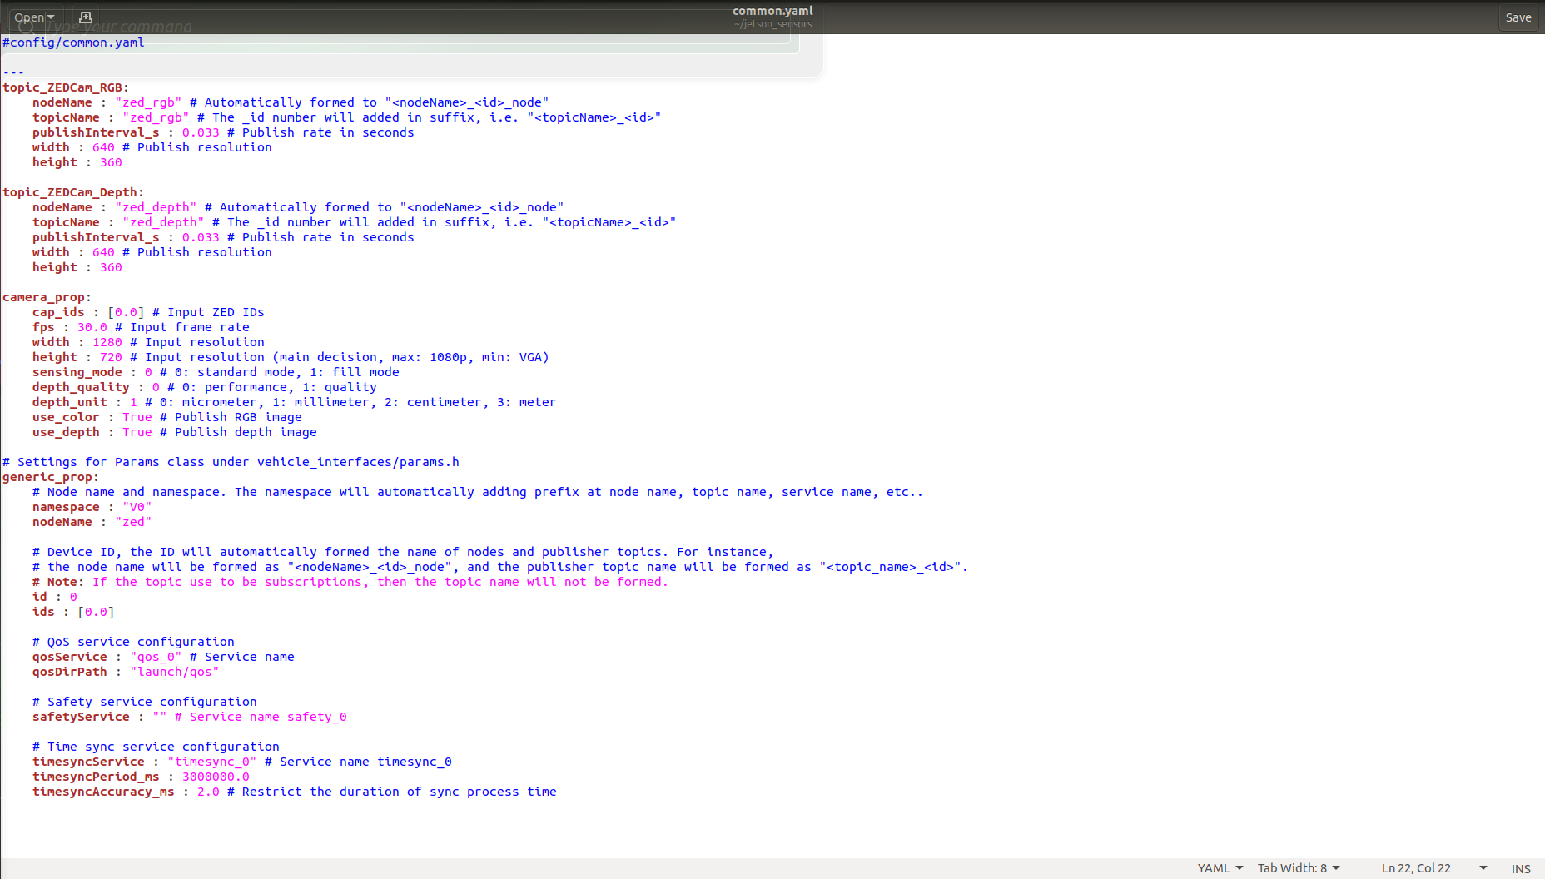Click the # Safety service configuration comment
This screenshot has width=1545, height=879.
[x=145, y=702]
